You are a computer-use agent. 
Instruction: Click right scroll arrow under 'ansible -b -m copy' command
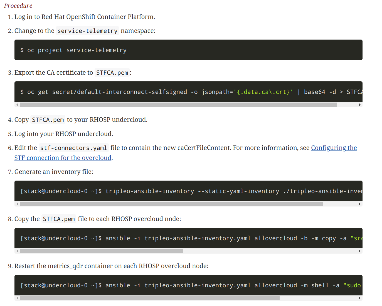point(360,251)
